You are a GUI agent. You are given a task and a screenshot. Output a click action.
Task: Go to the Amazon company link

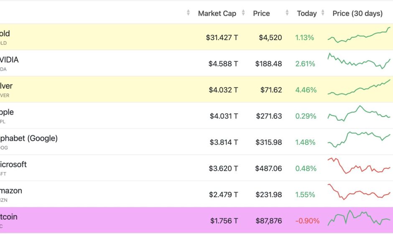tap(11, 191)
